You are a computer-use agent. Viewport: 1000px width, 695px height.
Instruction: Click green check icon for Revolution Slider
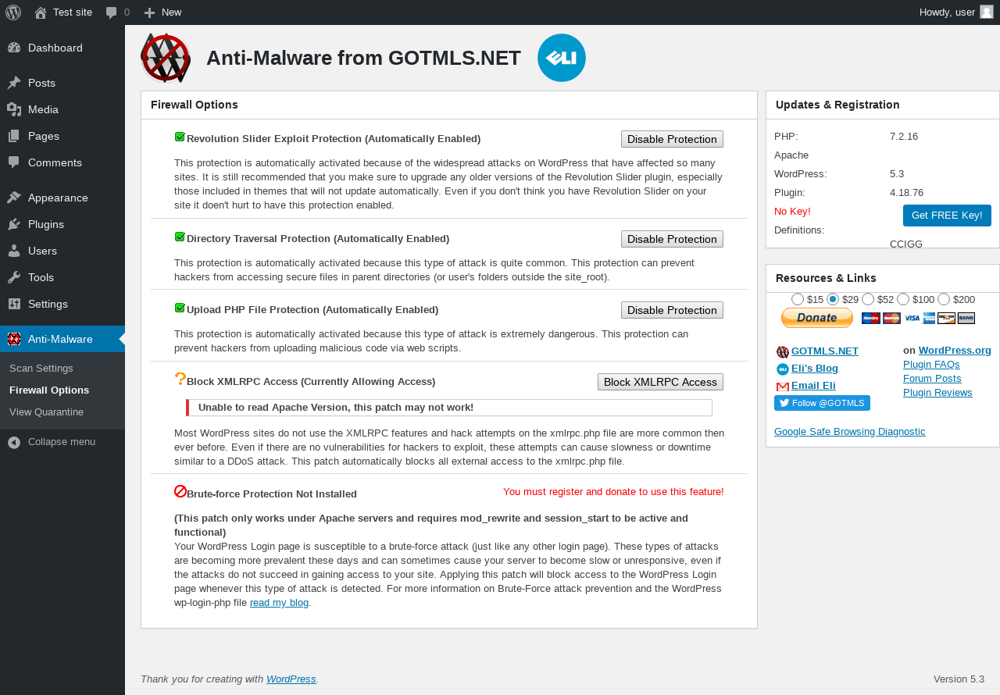point(180,137)
